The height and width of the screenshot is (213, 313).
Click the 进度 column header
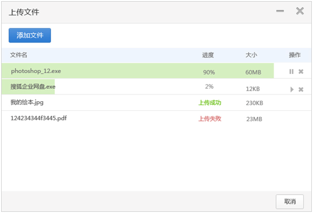click(208, 55)
